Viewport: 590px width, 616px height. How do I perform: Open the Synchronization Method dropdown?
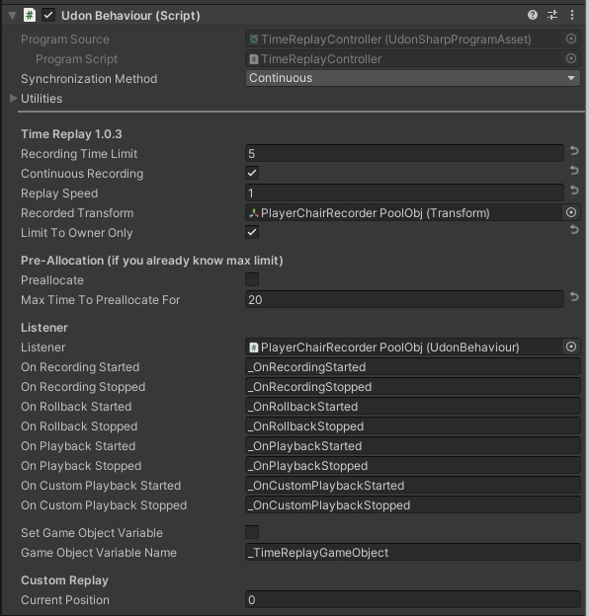click(413, 78)
